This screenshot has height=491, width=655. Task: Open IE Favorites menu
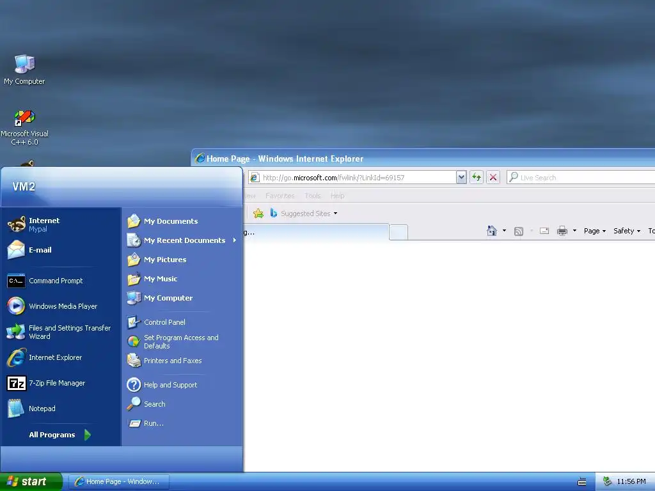pos(280,196)
